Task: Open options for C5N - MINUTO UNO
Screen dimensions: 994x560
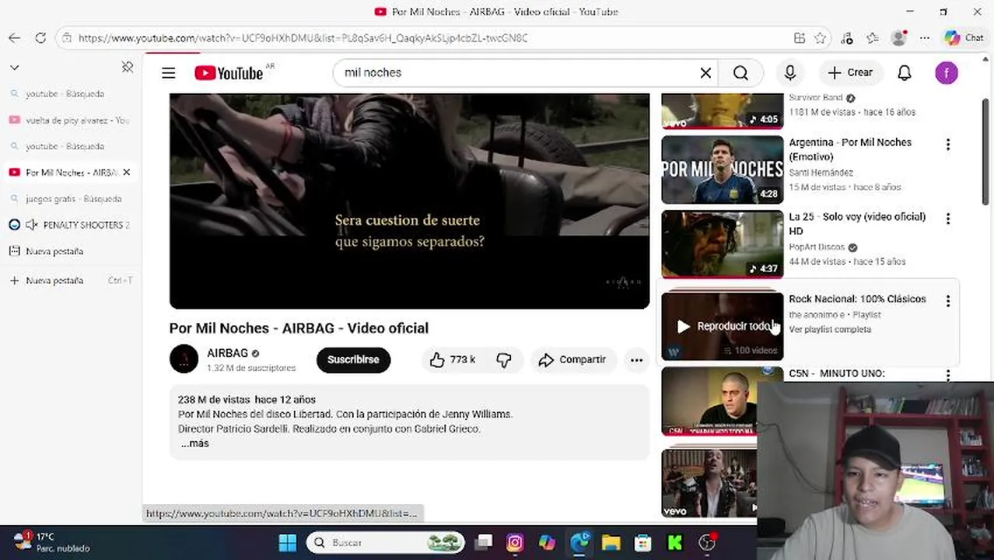Action: [947, 375]
